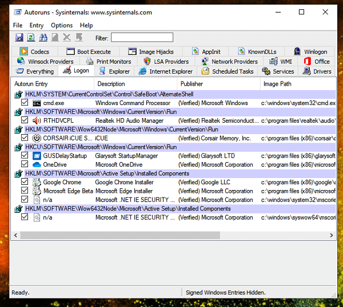343x307 pixels.
Task: Click the OneDrive cloud icon
Action: pyautogui.click(x=37, y=165)
